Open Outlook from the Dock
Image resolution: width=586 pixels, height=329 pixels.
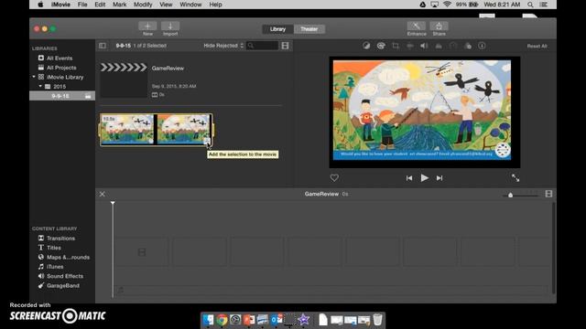click(277, 320)
